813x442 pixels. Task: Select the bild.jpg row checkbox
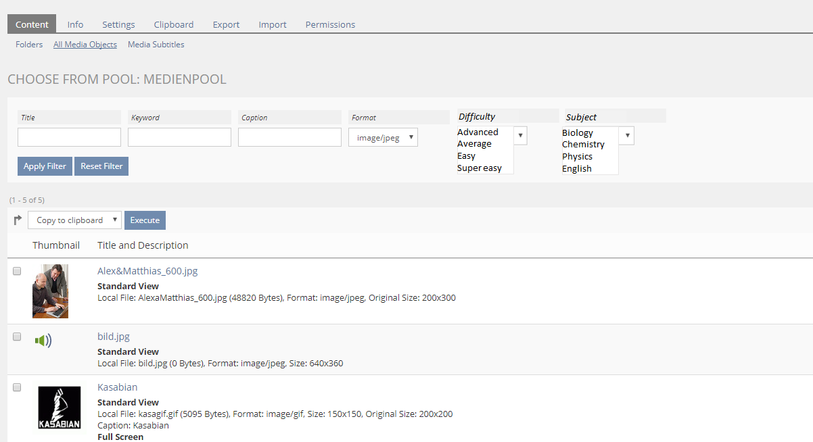17,337
